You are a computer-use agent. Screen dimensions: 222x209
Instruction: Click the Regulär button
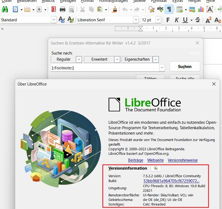click(63, 59)
